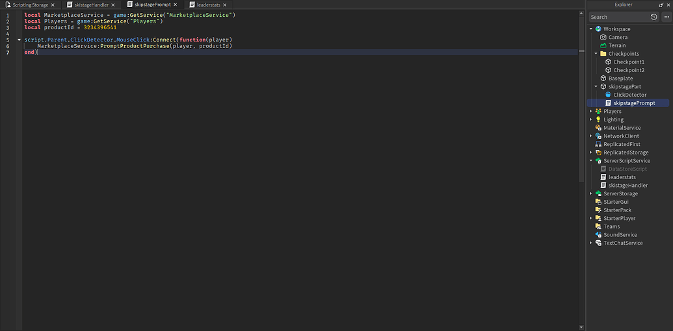
Task: Collapse the Checkpoints folder arrow
Action: coord(596,53)
